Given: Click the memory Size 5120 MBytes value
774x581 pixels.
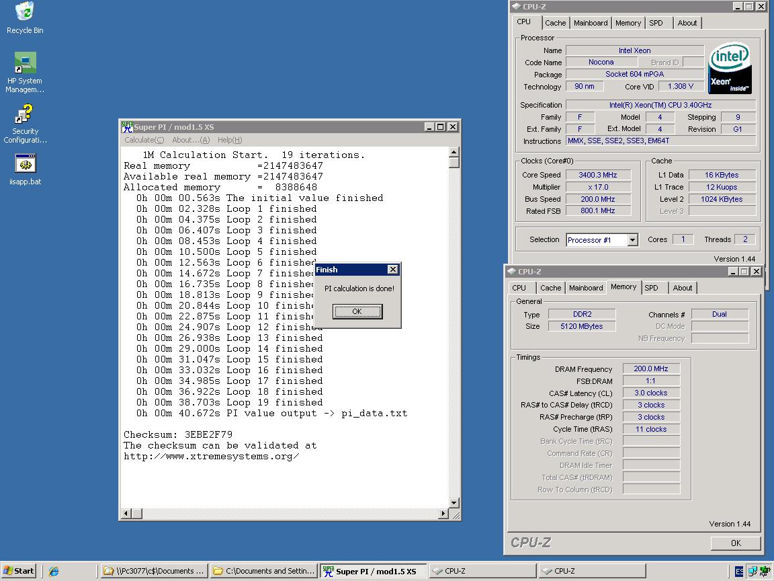Looking at the screenshot, I should click(x=581, y=326).
